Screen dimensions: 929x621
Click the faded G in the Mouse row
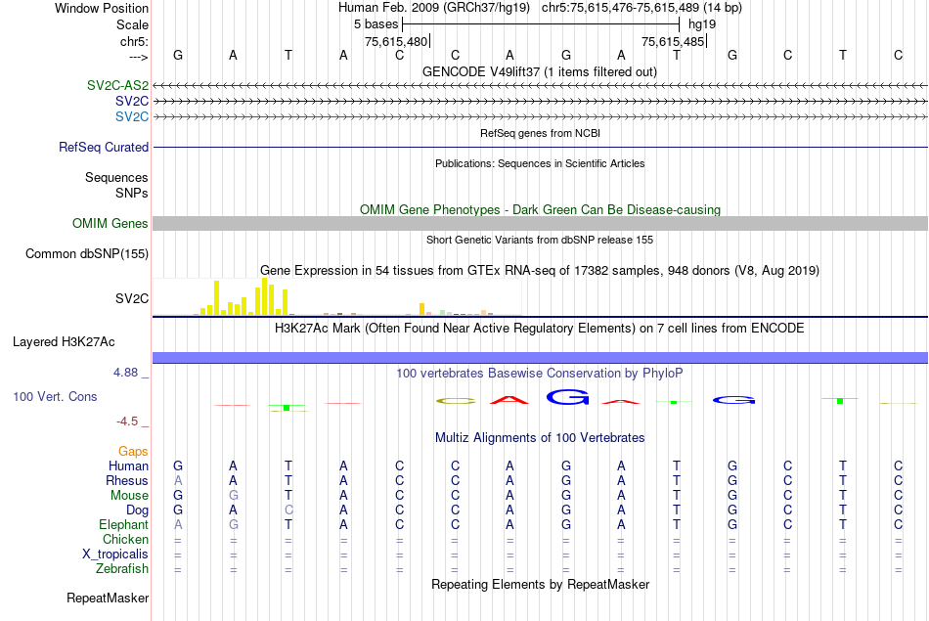[234, 496]
